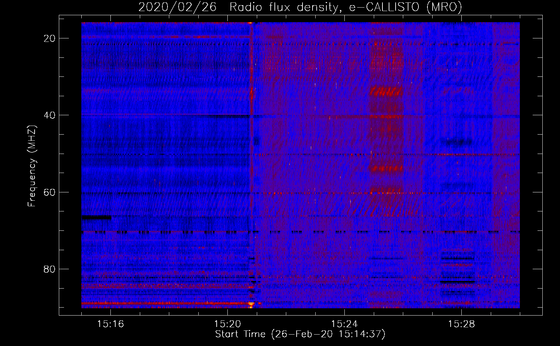Click the bright red burst near 35 MHz
Screen dimensions: 560x346
pos(386,91)
